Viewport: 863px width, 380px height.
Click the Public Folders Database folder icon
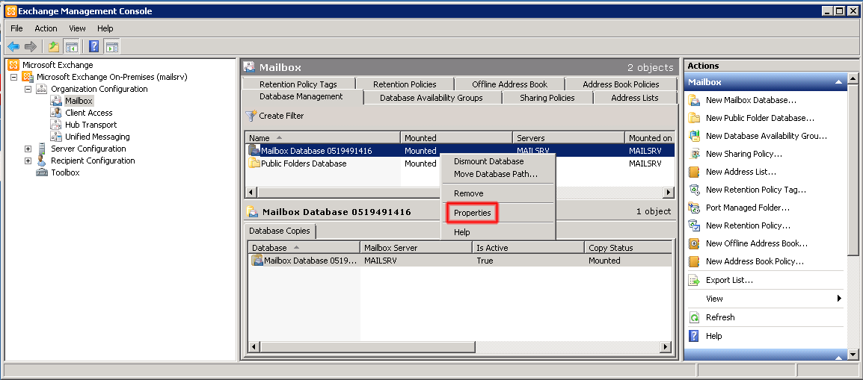[x=254, y=163]
